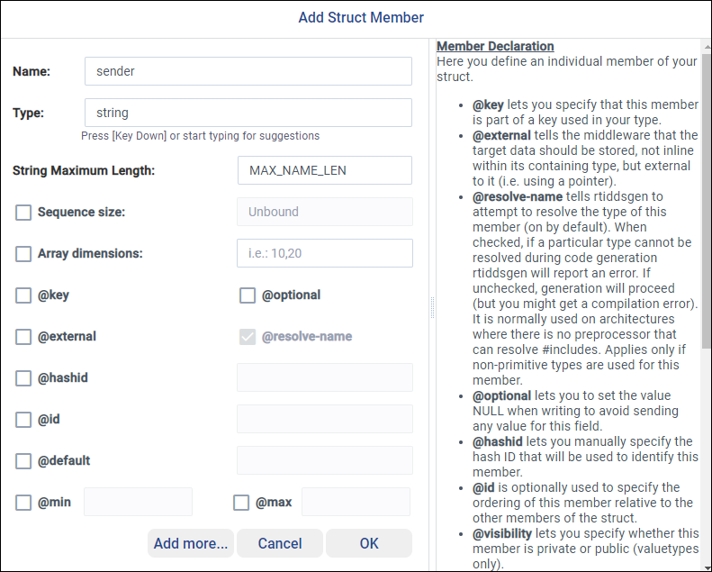Toggle the @min checkbox
712x572 pixels.
click(x=23, y=503)
